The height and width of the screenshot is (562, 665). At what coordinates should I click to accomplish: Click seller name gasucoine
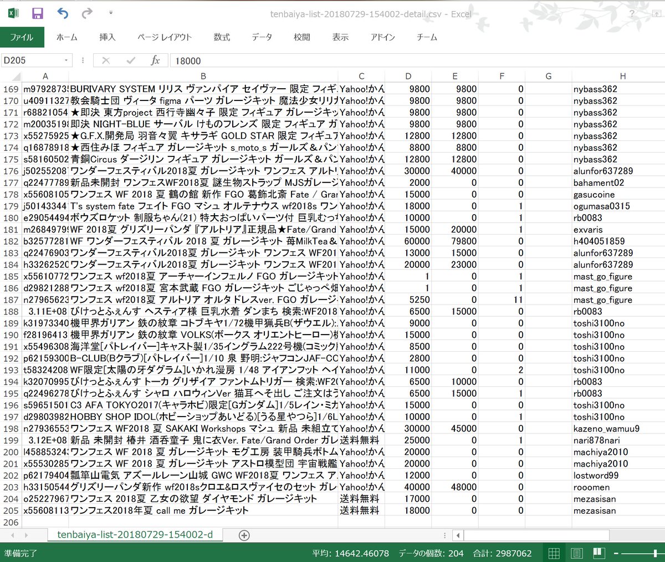coord(594,194)
